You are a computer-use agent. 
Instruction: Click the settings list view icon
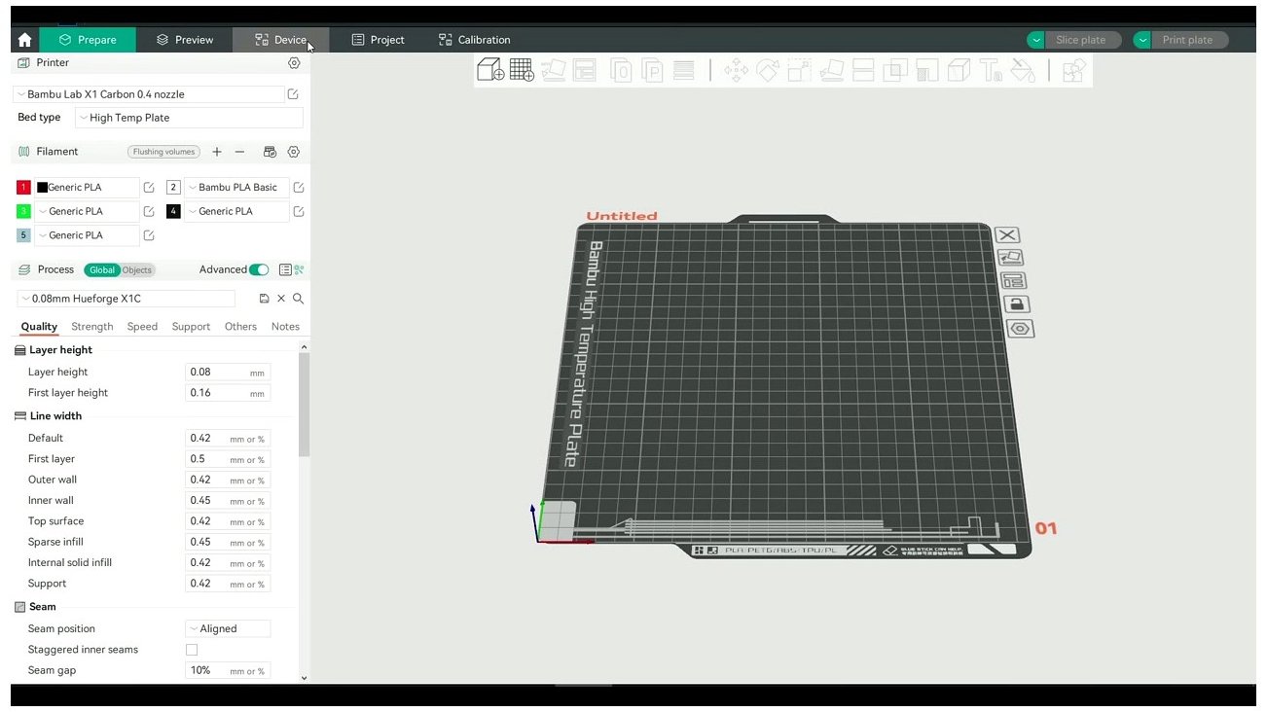(285, 269)
